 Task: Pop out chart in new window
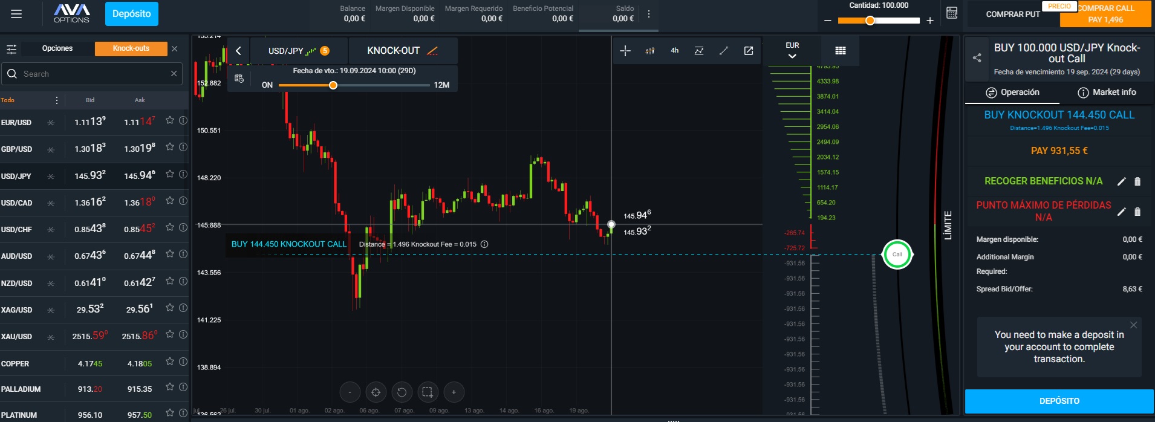[749, 51]
